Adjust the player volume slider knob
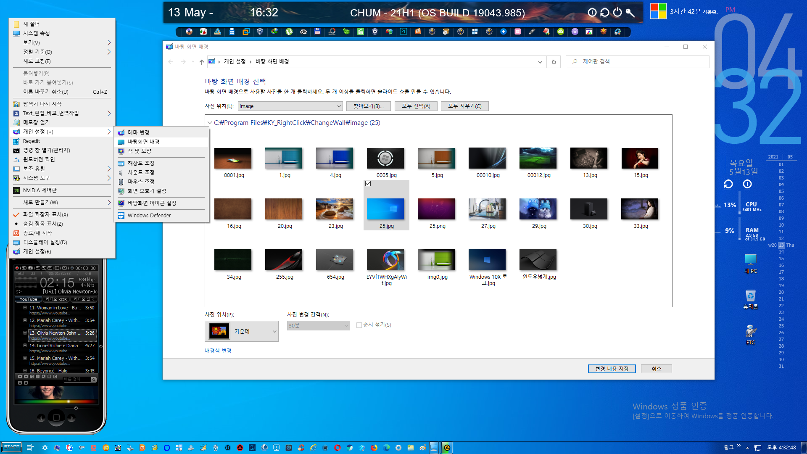 tap(76, 408)
